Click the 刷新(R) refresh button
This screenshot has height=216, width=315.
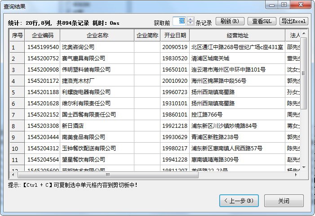point(230,21)
